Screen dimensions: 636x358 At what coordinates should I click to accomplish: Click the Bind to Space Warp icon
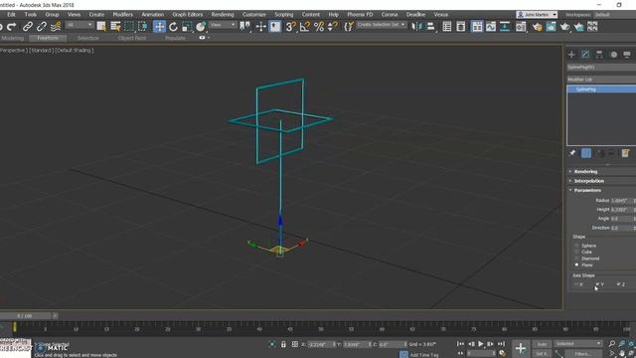click(56, 27)
